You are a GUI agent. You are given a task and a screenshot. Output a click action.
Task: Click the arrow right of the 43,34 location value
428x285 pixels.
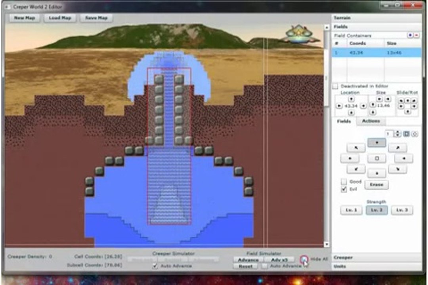tap(363, 106)
